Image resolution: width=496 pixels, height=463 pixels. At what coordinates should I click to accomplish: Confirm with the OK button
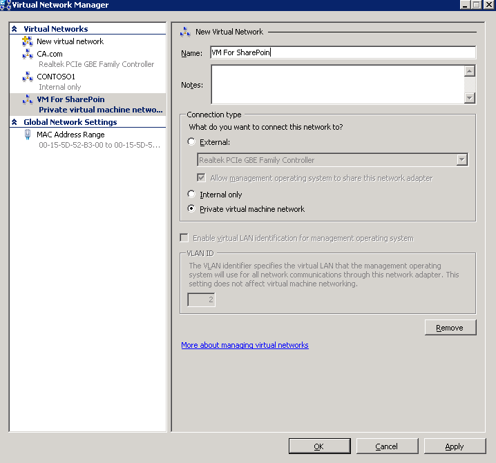319,446
